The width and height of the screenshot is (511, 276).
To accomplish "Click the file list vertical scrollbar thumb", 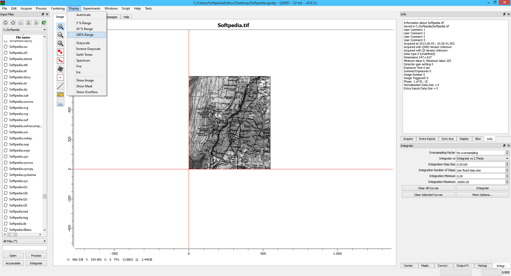I will pos(44,196).
